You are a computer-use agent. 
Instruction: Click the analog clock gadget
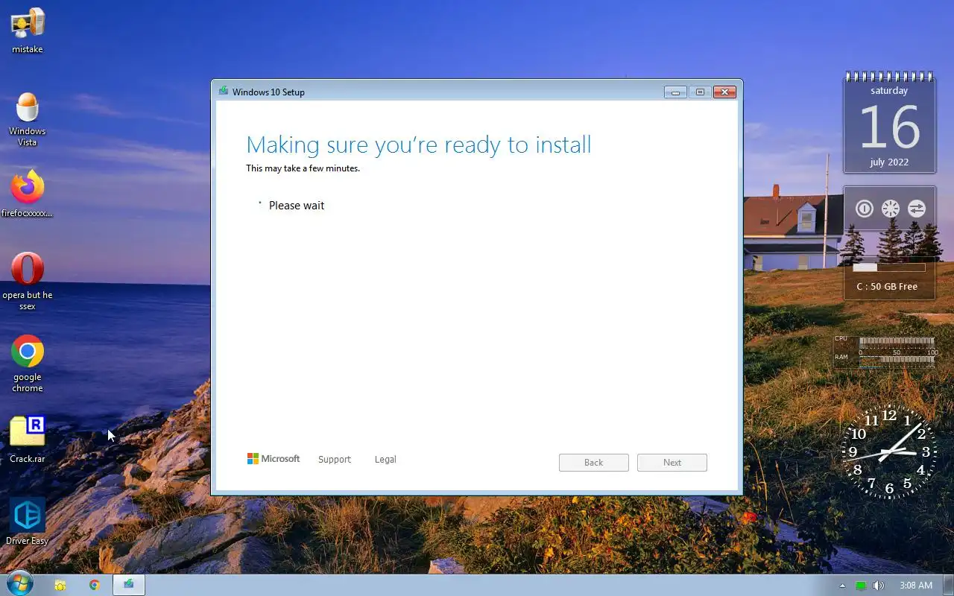click(889, 452)
